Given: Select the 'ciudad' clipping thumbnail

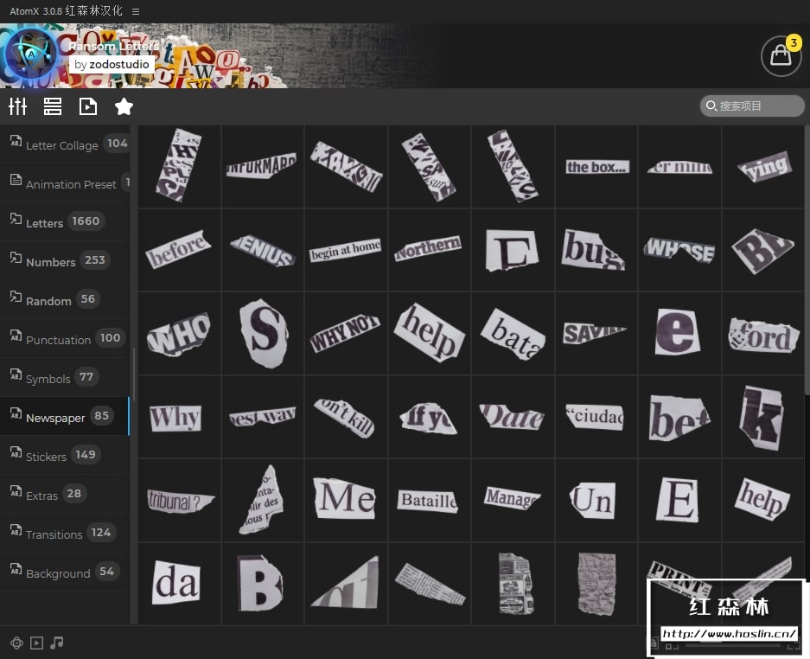Looking at the screenshot, I should [x=596, y=417].
